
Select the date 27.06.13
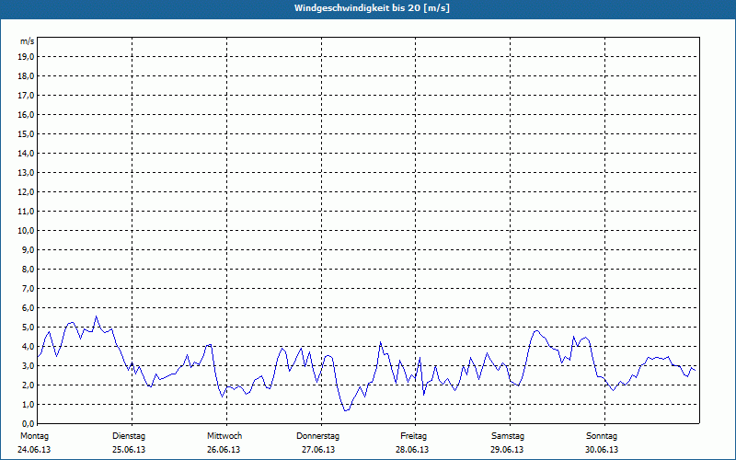[318, 450]
